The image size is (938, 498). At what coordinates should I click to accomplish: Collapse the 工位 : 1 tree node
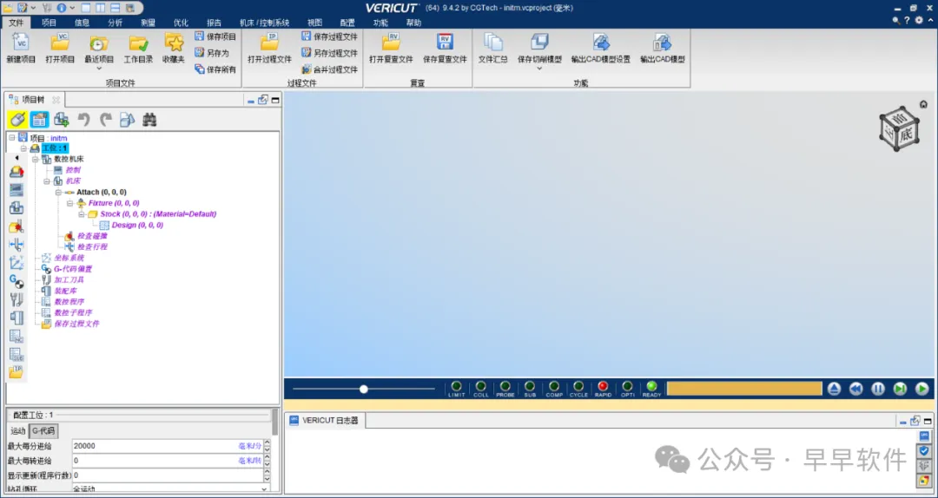(x=23, y=148)
